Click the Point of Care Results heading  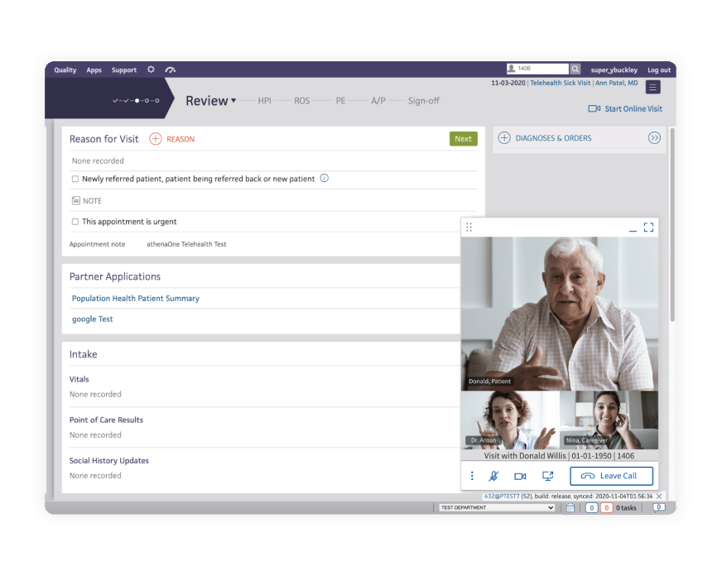point(106,420)
